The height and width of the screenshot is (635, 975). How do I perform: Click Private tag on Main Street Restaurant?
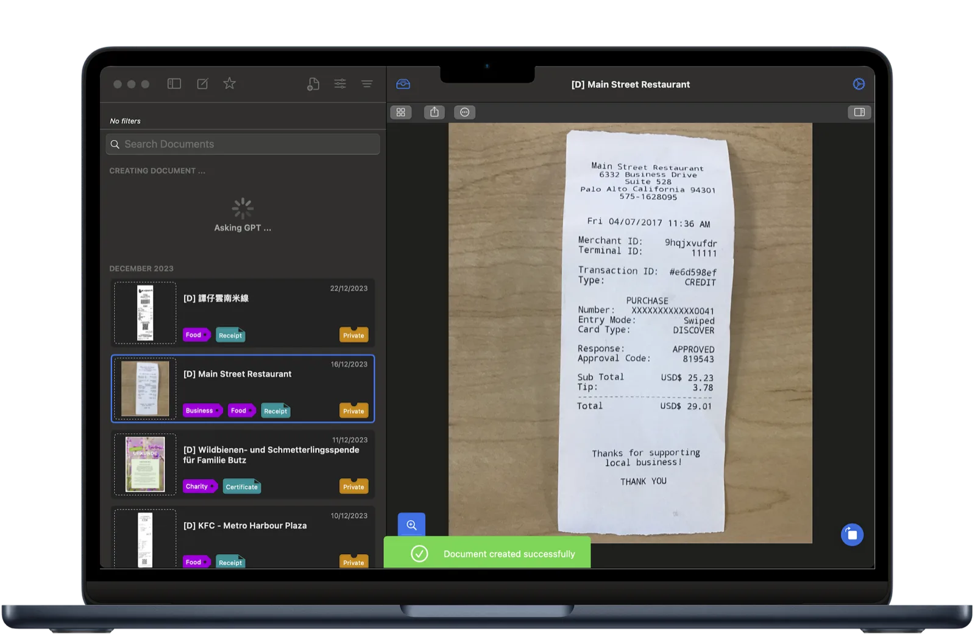tap(353, 410)
